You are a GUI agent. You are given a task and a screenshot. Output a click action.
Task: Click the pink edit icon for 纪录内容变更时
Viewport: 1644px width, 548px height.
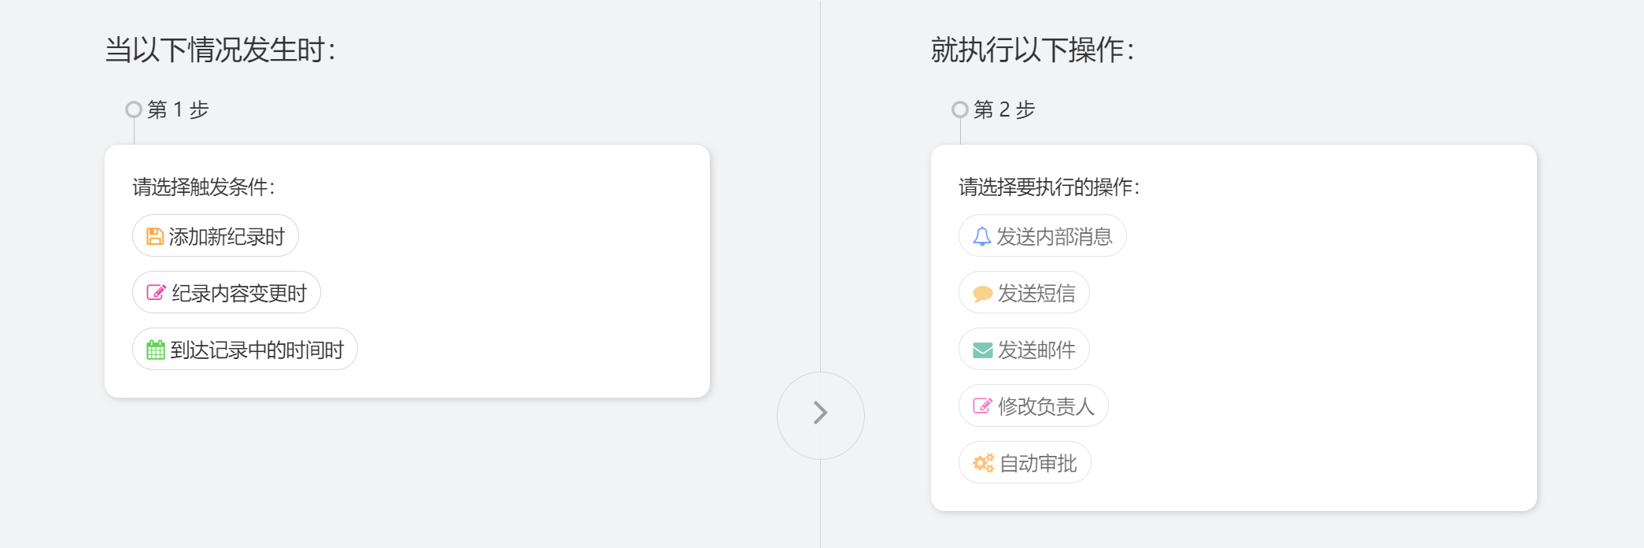(156, 293)
